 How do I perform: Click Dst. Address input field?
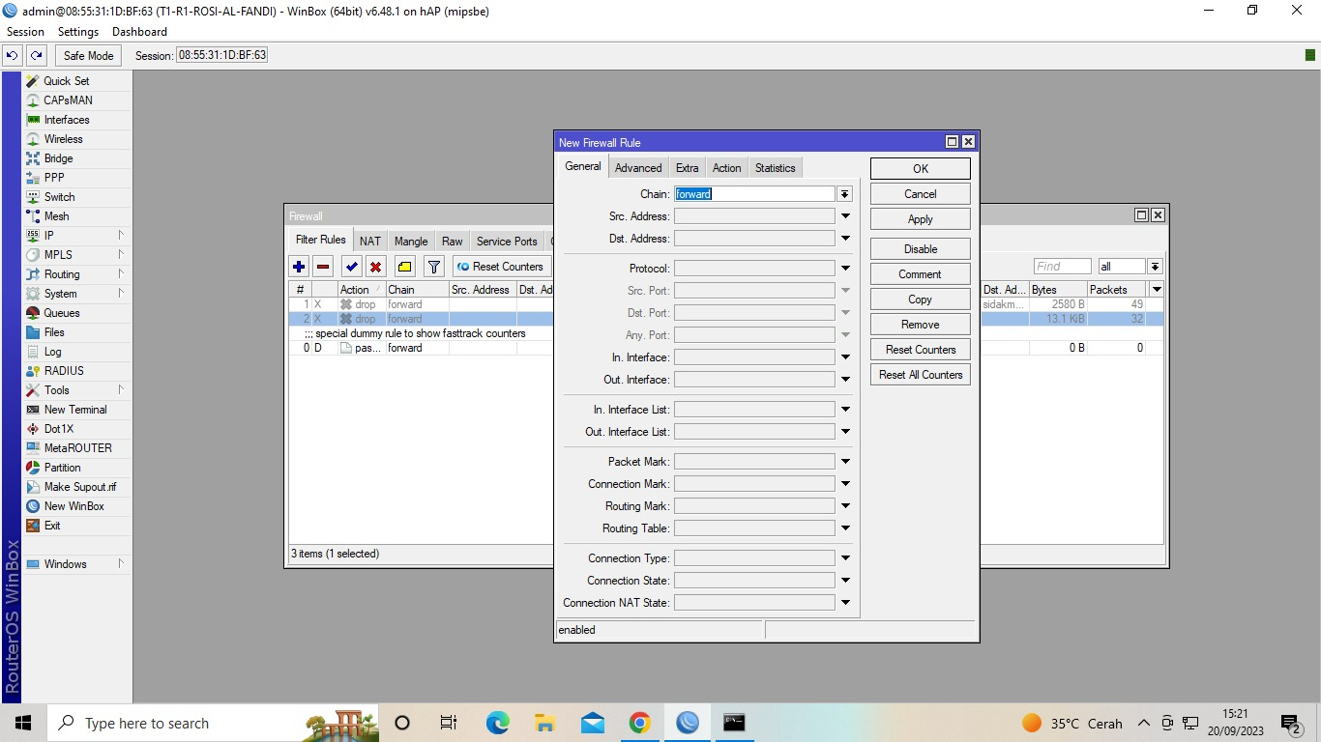[754, 239]
